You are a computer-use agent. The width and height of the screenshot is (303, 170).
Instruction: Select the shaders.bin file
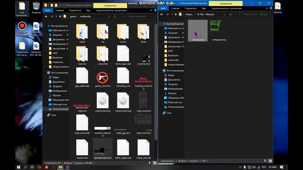[82, 149]
